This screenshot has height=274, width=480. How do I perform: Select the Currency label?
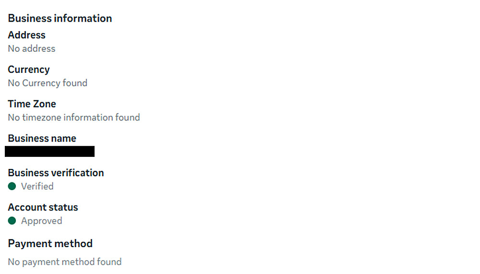tap(29, 70)
